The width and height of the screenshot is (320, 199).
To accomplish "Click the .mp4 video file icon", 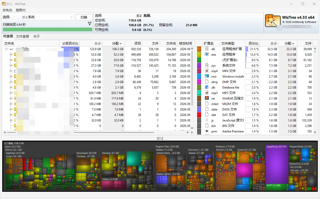I will pos(207,71).
